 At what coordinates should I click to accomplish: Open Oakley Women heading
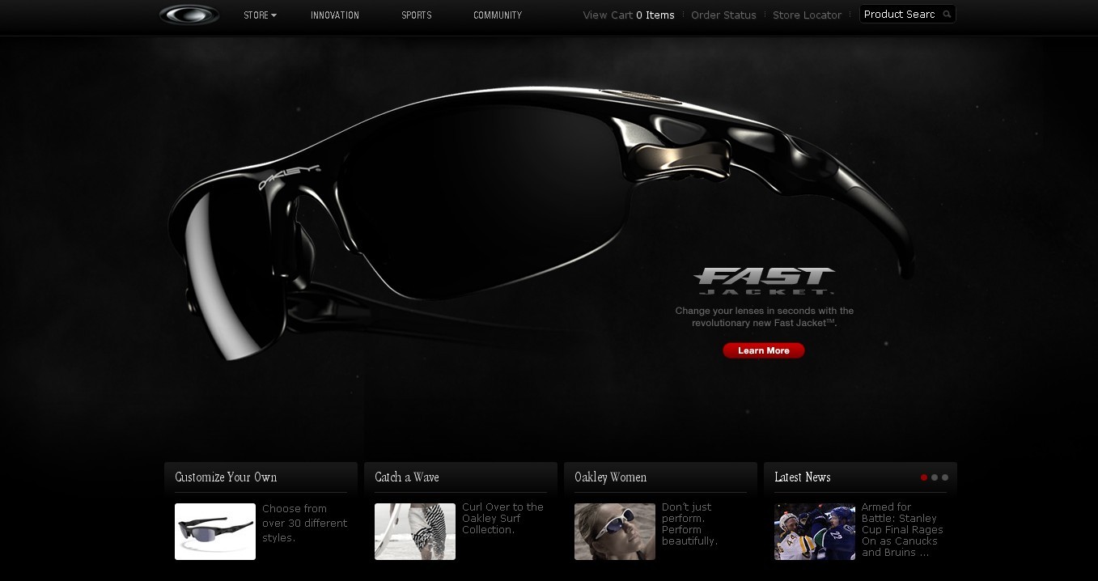611,477
